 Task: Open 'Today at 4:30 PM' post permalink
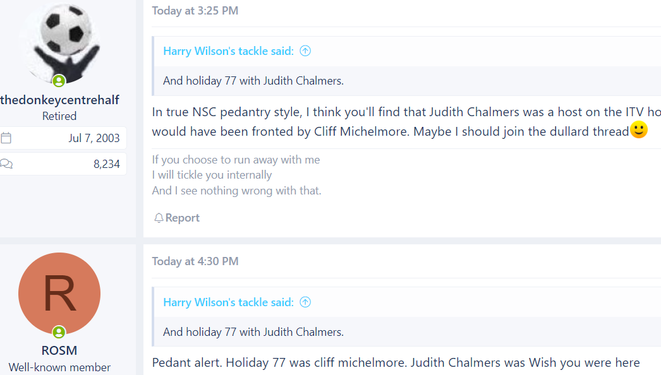[195, 261]
